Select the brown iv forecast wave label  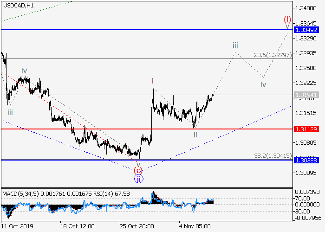pyautogui.click(x=263, y=85)
